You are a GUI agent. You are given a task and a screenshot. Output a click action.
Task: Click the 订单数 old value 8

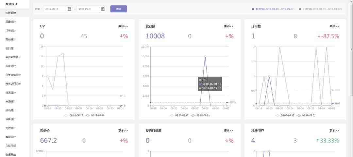295,36
